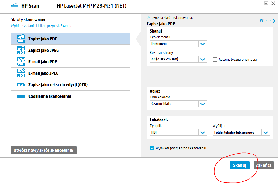
Task: Click the restore window icon
Action: 266,3
